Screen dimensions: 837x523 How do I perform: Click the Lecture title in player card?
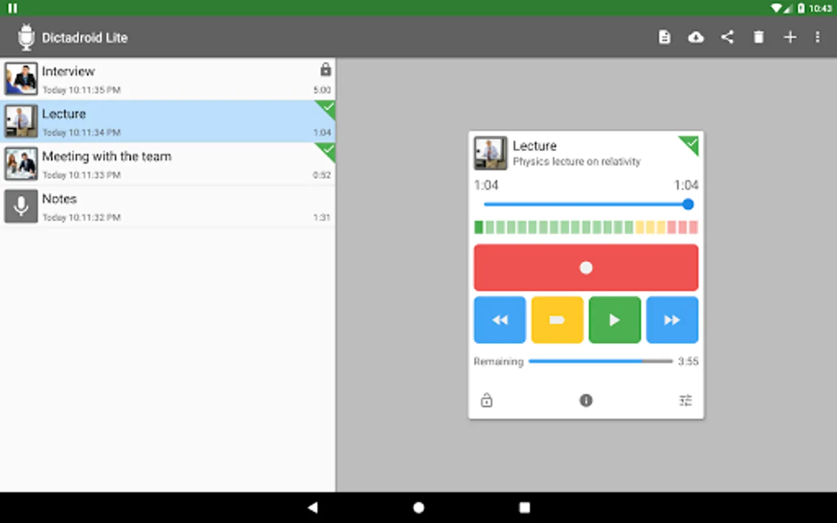(534, 145)
